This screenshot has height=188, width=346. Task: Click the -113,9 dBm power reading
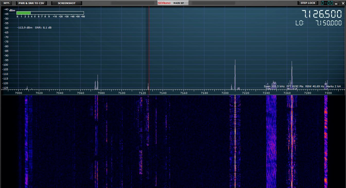[x=25, y=27]
